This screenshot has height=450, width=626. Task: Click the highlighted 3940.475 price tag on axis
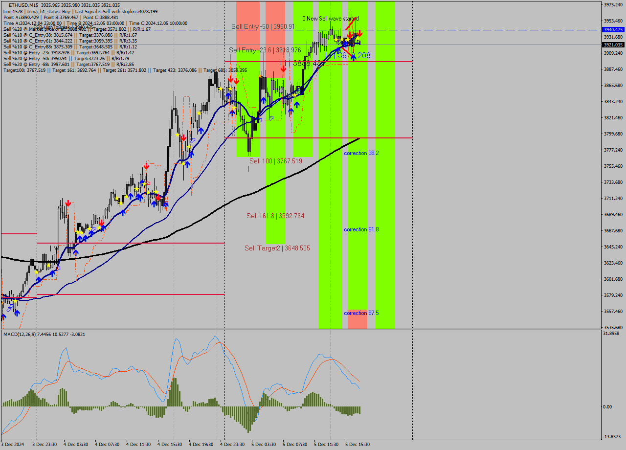pos(613,29)
